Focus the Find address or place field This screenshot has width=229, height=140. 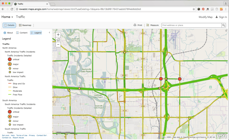point(192,25)
